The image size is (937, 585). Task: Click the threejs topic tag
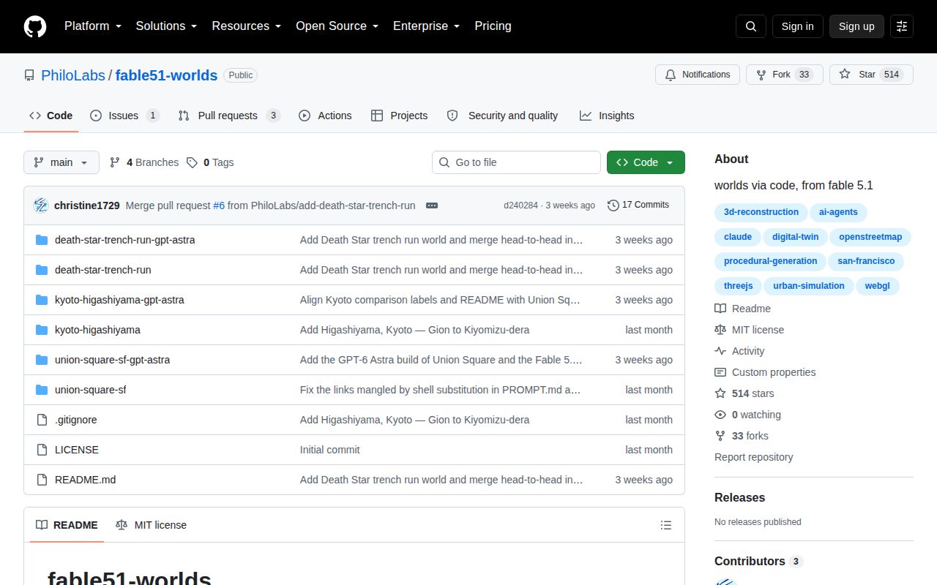pyautogui.click(x=738, y=287)
